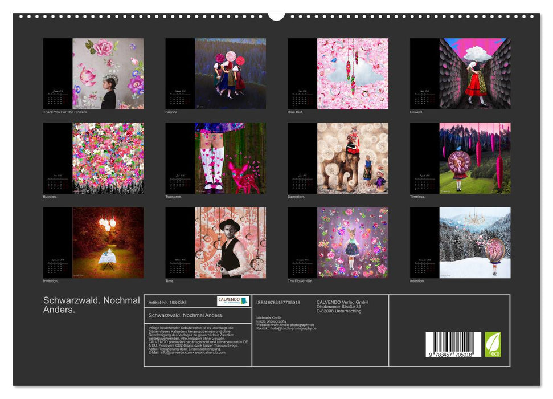Select the 'Dandelion' thumbnail
Image resolution: width=553 pixels, height=399 pixels.
point(338,158)
